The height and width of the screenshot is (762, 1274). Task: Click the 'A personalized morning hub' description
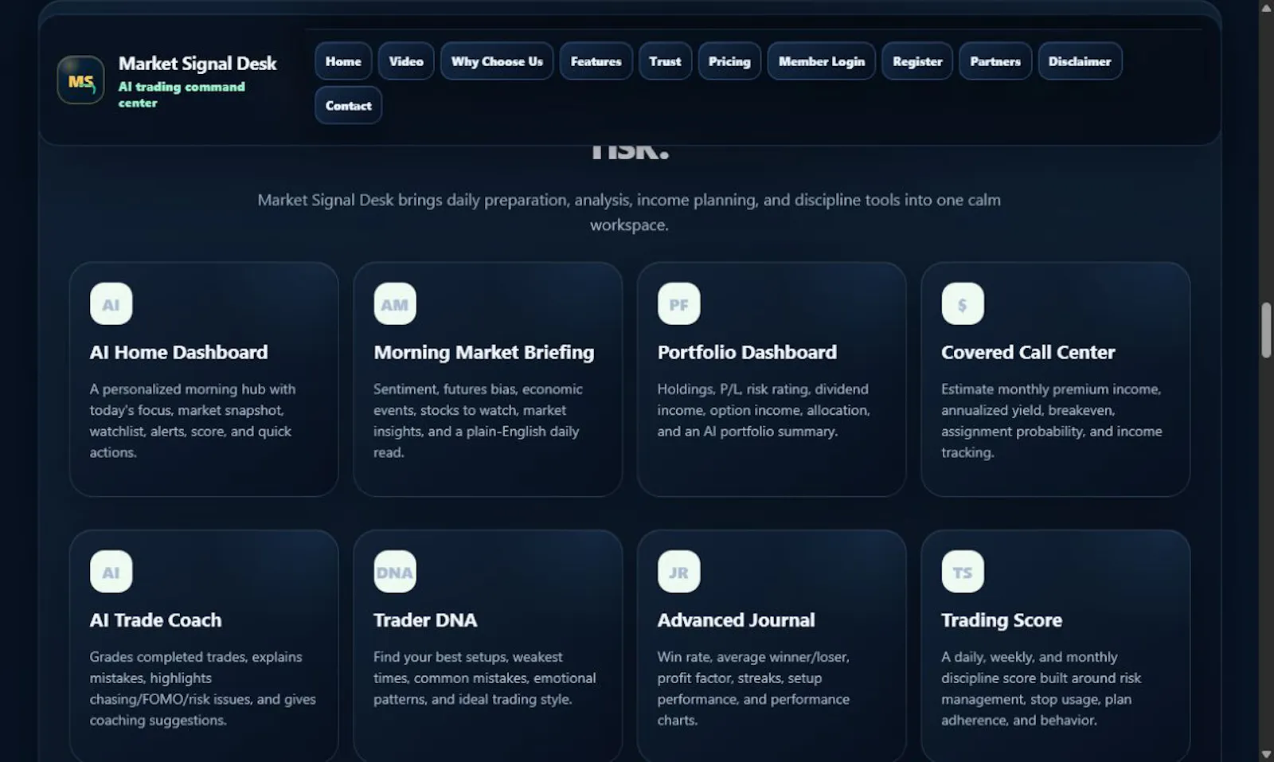pyautogui.click(x=193, y=420)
